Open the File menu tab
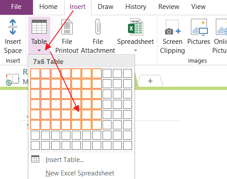Viewport: 227px width, 179px height. [x=17, y=7]
